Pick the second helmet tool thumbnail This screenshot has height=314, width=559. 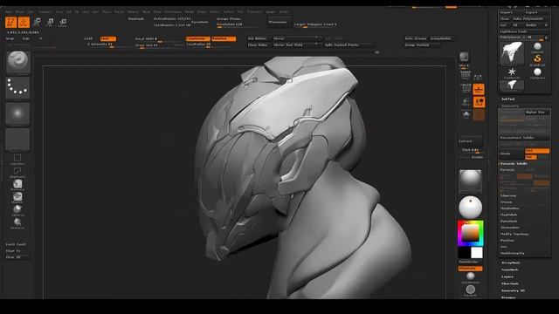tap(512, 85)
